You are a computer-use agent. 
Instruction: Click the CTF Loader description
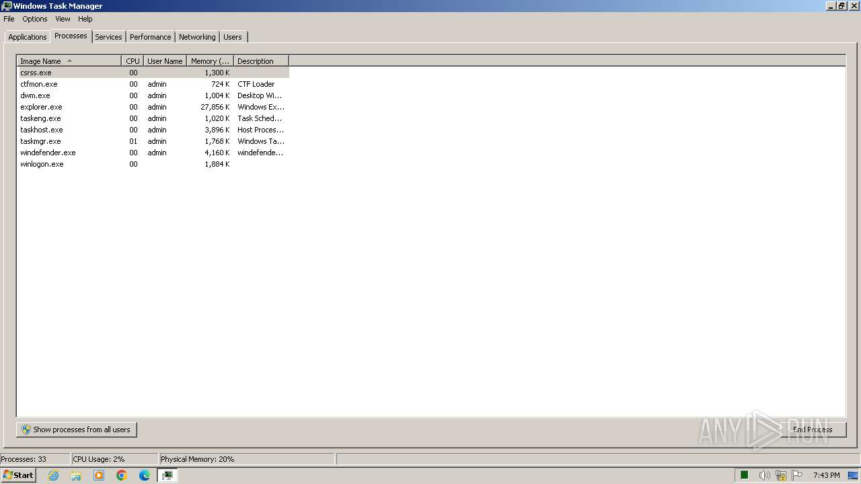click(x=256, y=84)
